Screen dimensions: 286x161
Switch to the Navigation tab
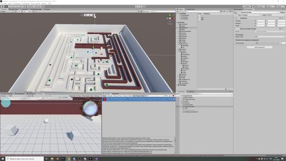point(239,9)
